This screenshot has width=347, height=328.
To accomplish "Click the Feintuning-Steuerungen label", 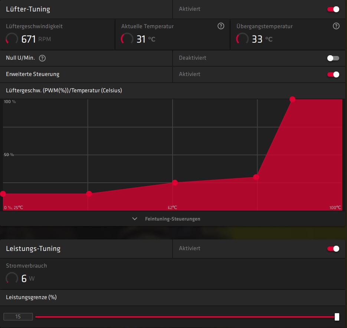I will [173, 219].
